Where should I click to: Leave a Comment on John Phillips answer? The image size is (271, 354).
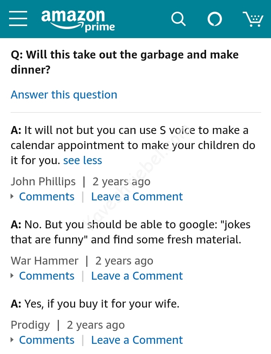click(x=137, y=197)
